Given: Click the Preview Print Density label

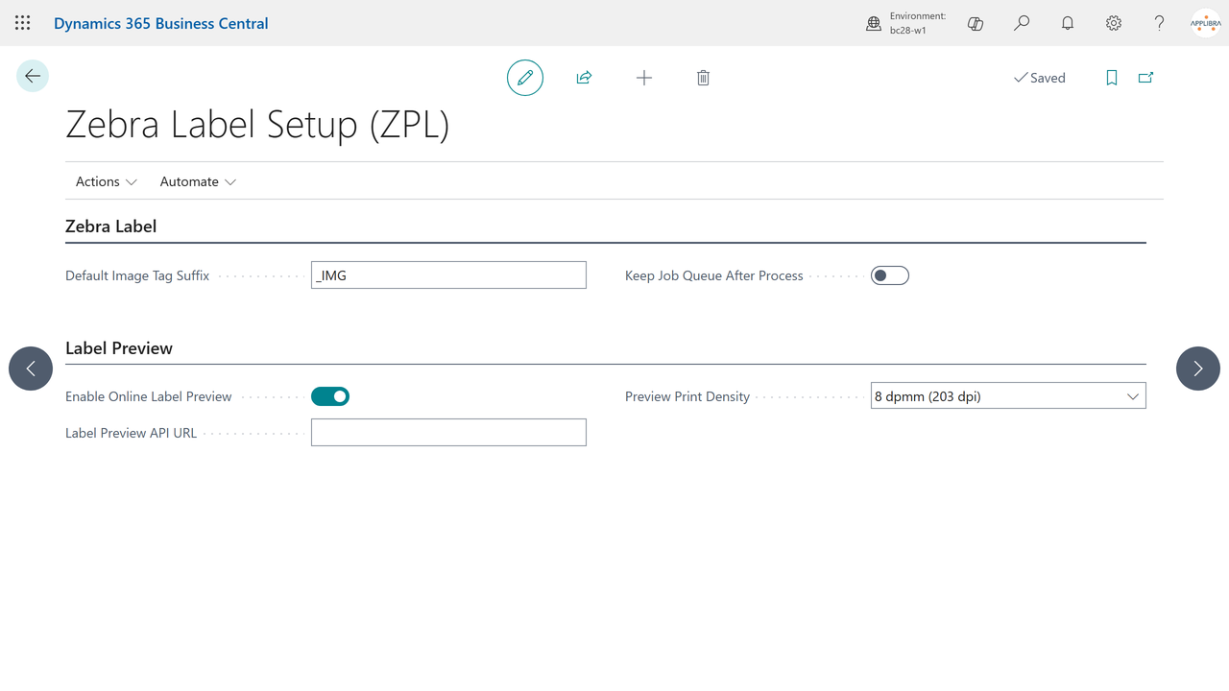Looking at the screenshot, I should 687,396.
